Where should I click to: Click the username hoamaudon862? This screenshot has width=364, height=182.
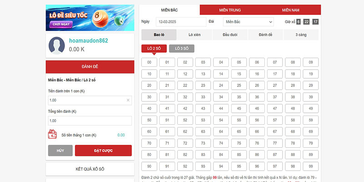88,41
